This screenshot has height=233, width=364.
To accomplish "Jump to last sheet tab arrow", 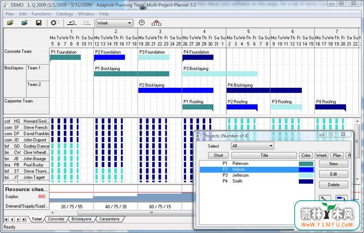I will point(24,219).
